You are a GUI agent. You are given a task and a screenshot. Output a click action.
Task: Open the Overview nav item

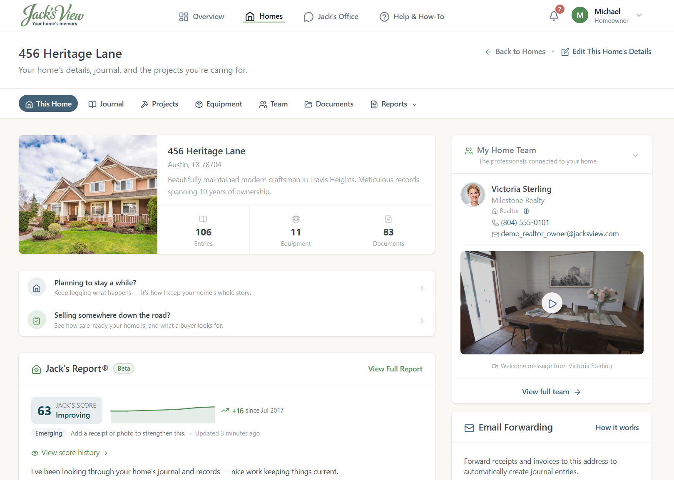click(x=201, y=17)
